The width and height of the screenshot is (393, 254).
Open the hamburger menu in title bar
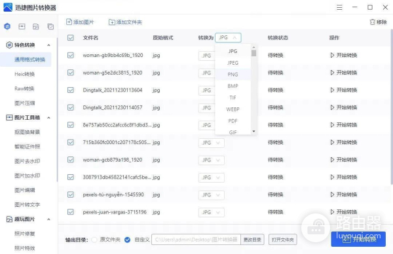pyautogui.click(x=339, y=7)
